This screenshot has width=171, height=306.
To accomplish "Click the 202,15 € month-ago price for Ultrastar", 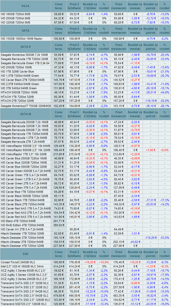I will pyautogui.click(x=119, y=242).
